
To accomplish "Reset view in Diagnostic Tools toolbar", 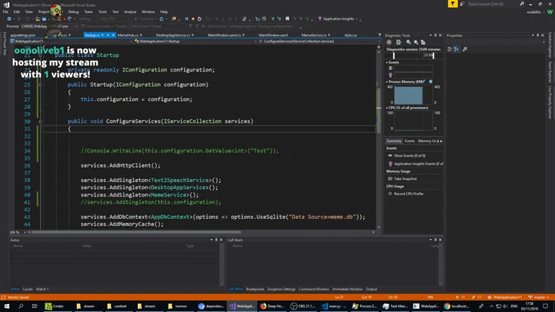I will (423, 42).
